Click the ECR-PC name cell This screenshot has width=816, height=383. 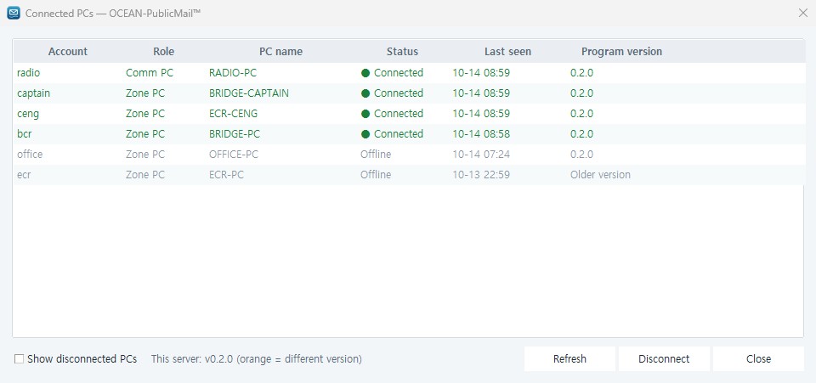226,175
